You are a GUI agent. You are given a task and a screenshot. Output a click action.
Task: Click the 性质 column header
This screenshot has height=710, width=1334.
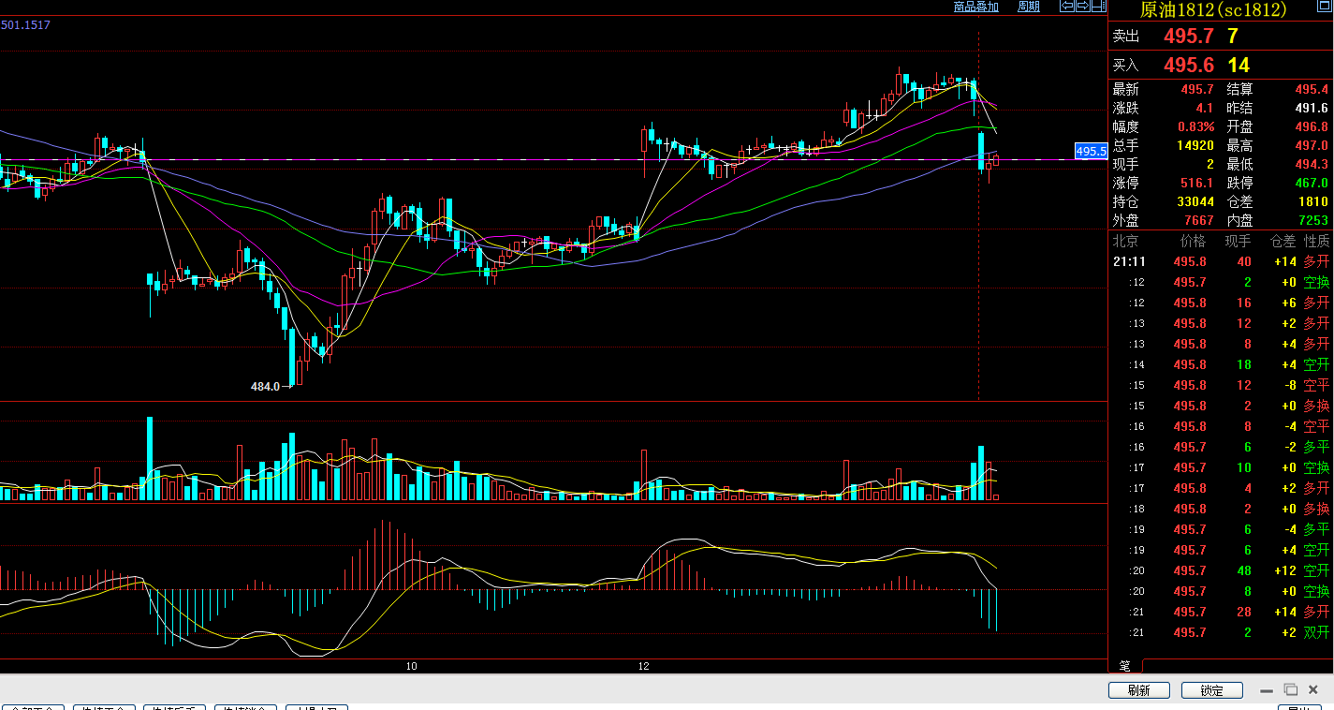click(x=1316, y=242)
